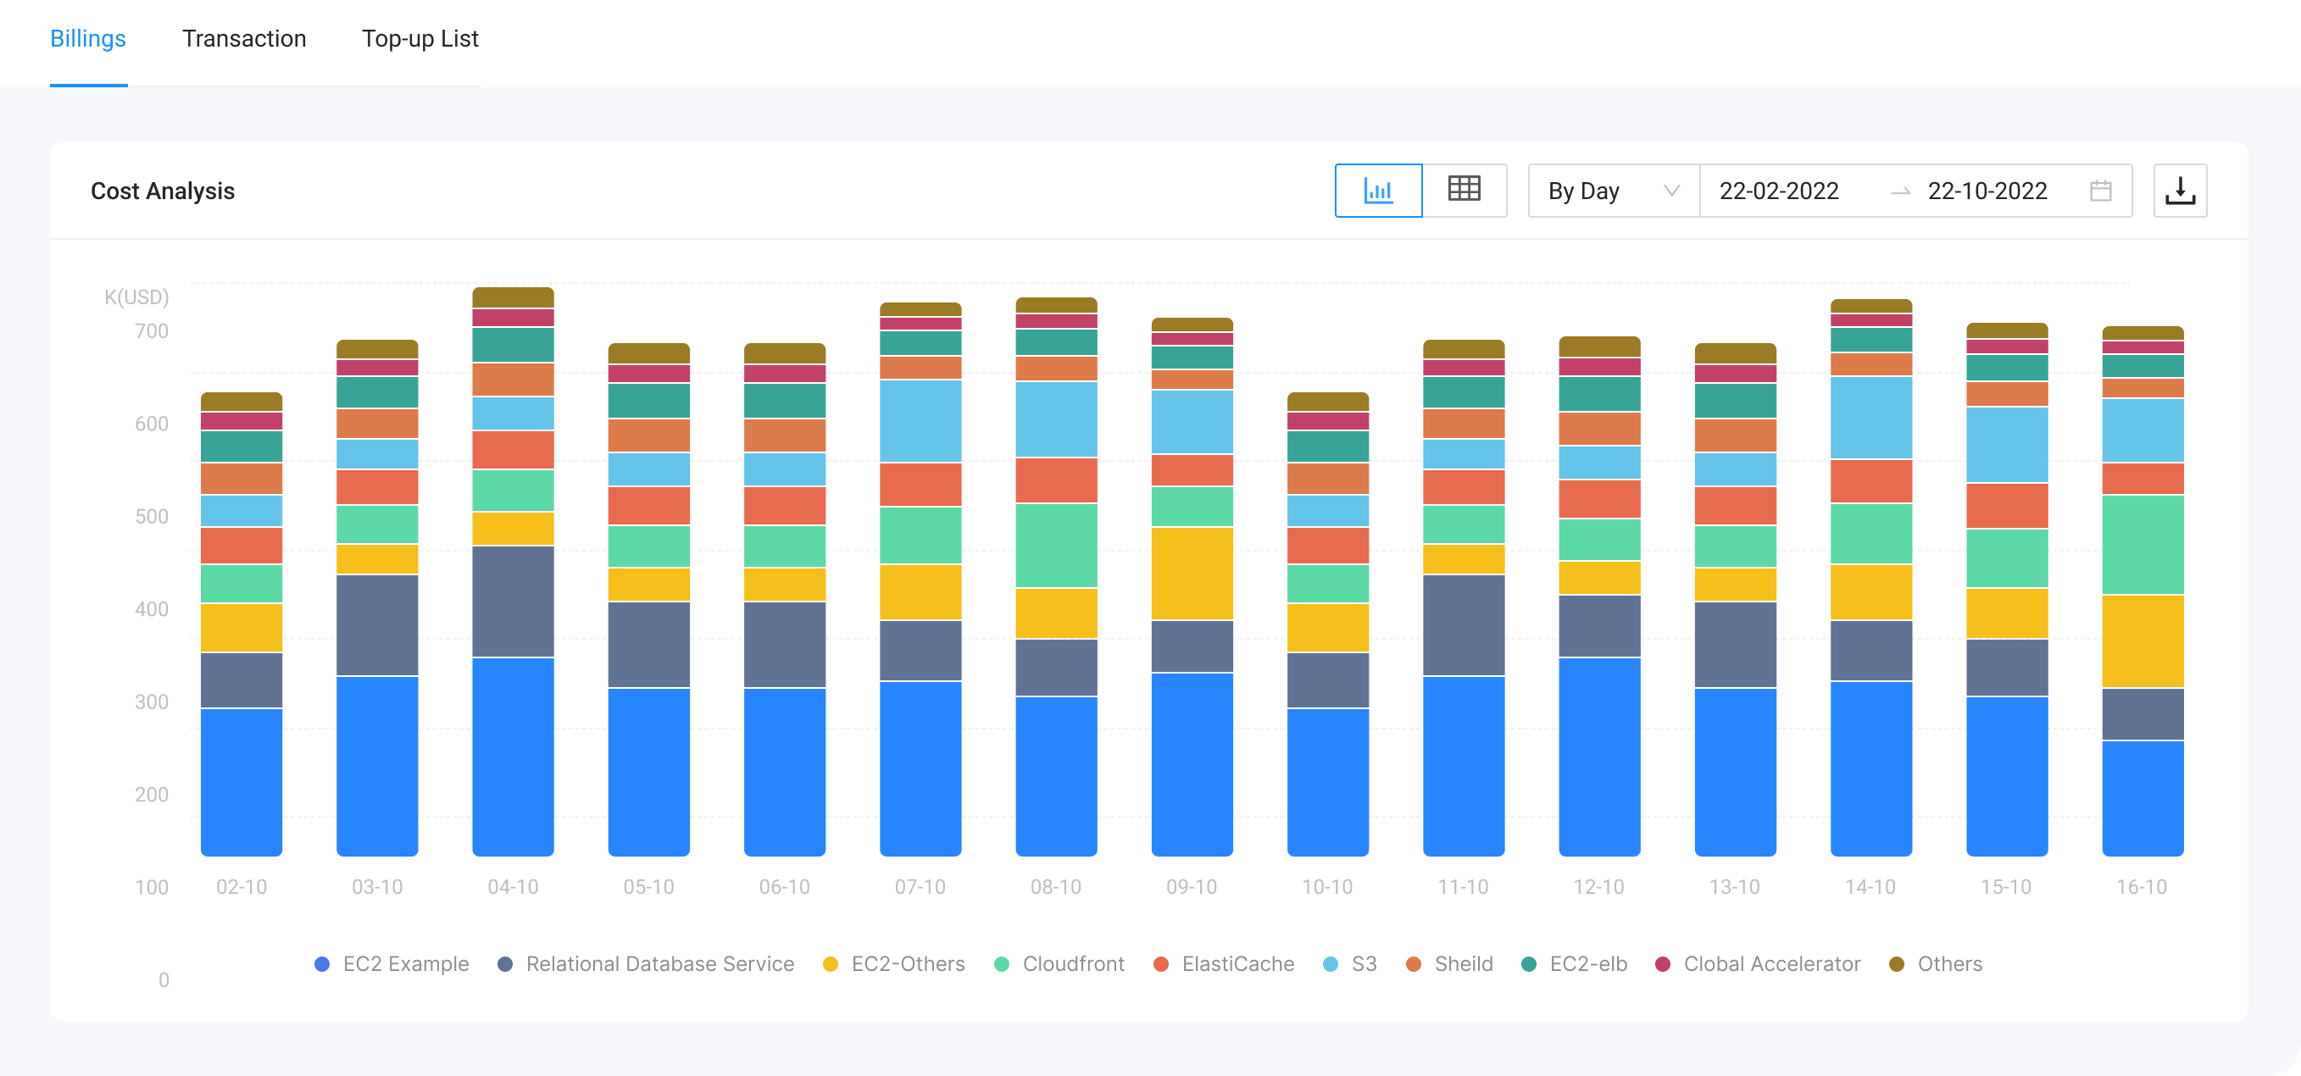This screenshot has width=2301, height=1076.
Task: Select the 09-10 stacked bar
Action: [x=1192, y=586]
